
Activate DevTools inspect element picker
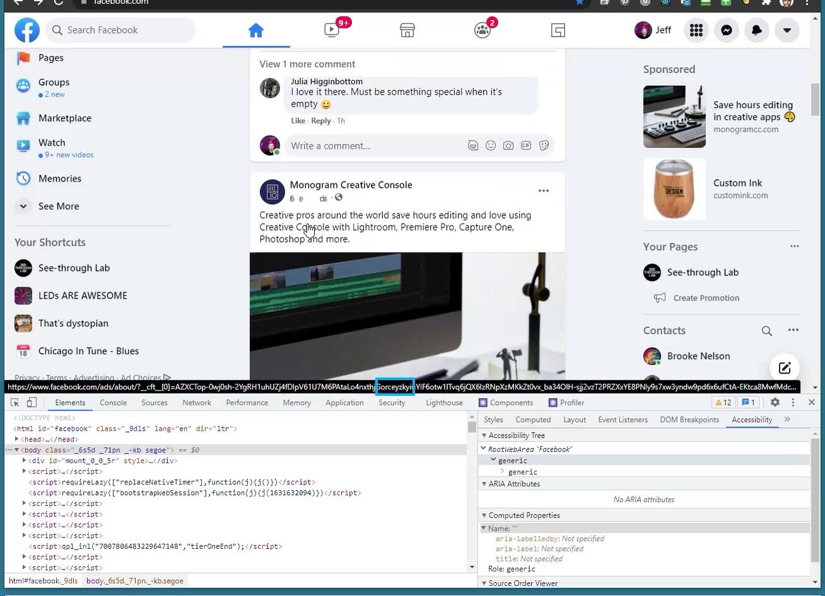[15, 403]
